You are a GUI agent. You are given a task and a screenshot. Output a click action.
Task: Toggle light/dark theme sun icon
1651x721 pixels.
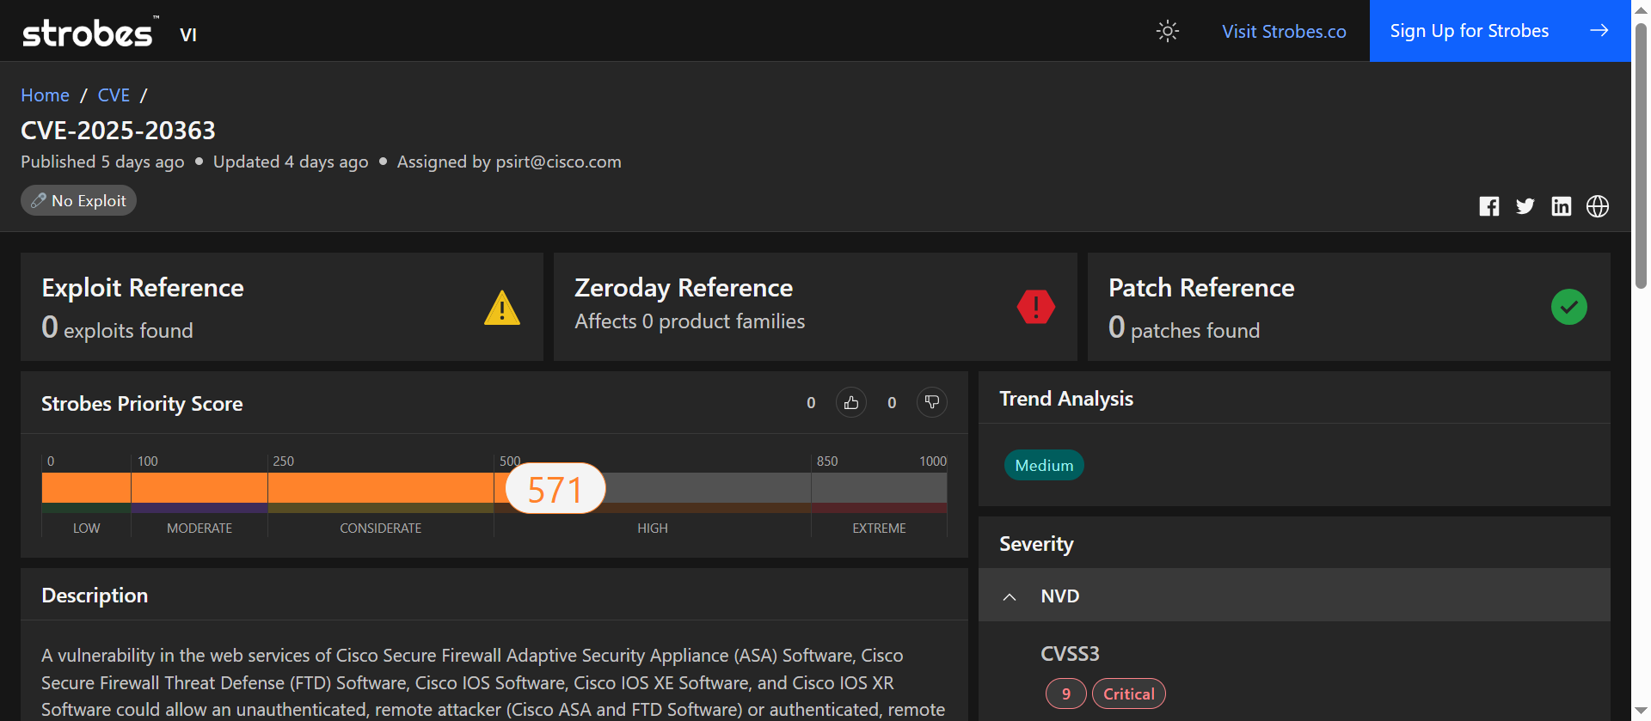click(1167, 32)
